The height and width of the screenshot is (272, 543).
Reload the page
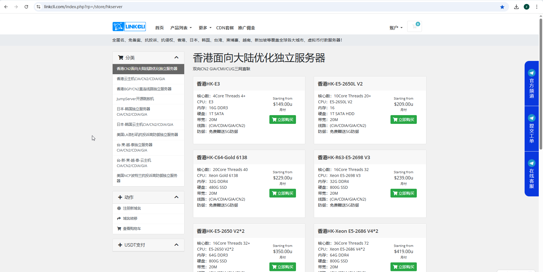[26, 7]
